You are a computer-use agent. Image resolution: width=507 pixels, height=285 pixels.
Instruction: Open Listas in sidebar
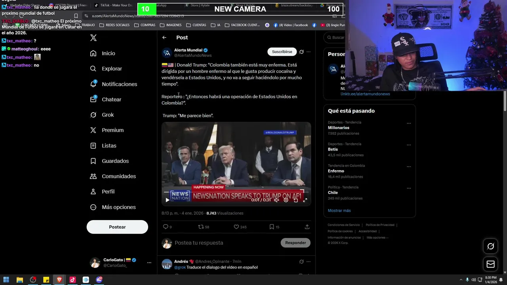(x=103, y=146)
